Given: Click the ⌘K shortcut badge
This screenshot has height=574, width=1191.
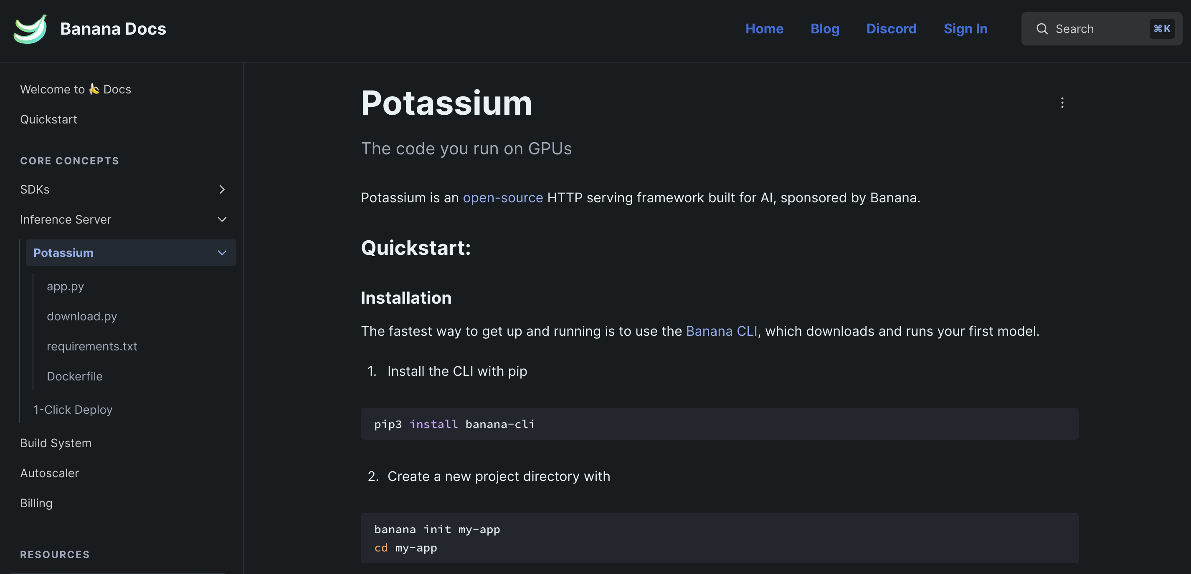Looking at the screenshot, I should (1161, 29).
